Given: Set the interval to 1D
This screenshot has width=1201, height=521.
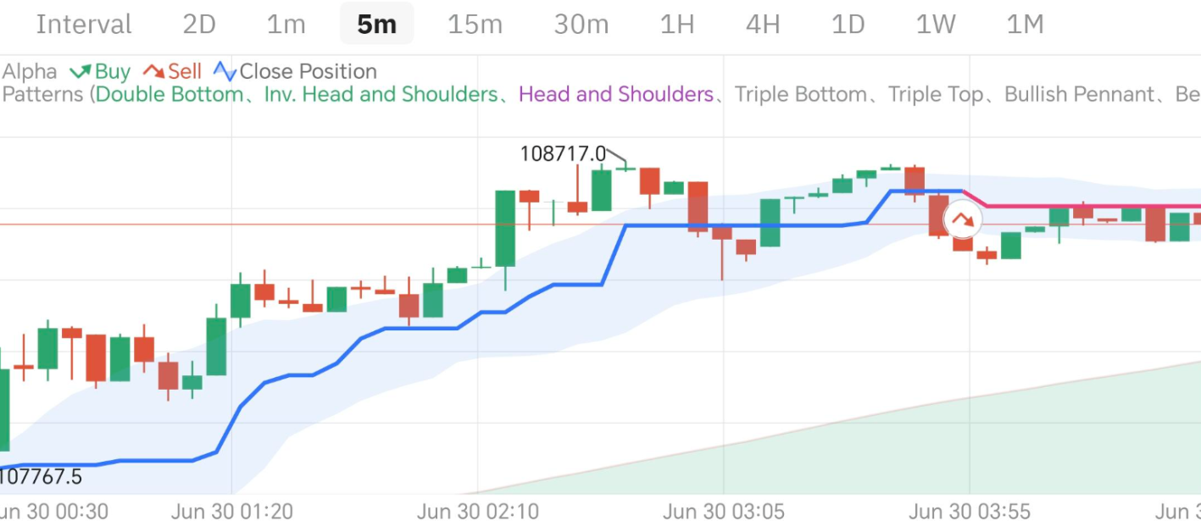Looking at the screenshot, I should (847, 25).
